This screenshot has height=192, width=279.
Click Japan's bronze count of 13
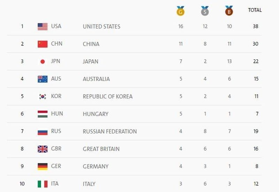[229, 61]
